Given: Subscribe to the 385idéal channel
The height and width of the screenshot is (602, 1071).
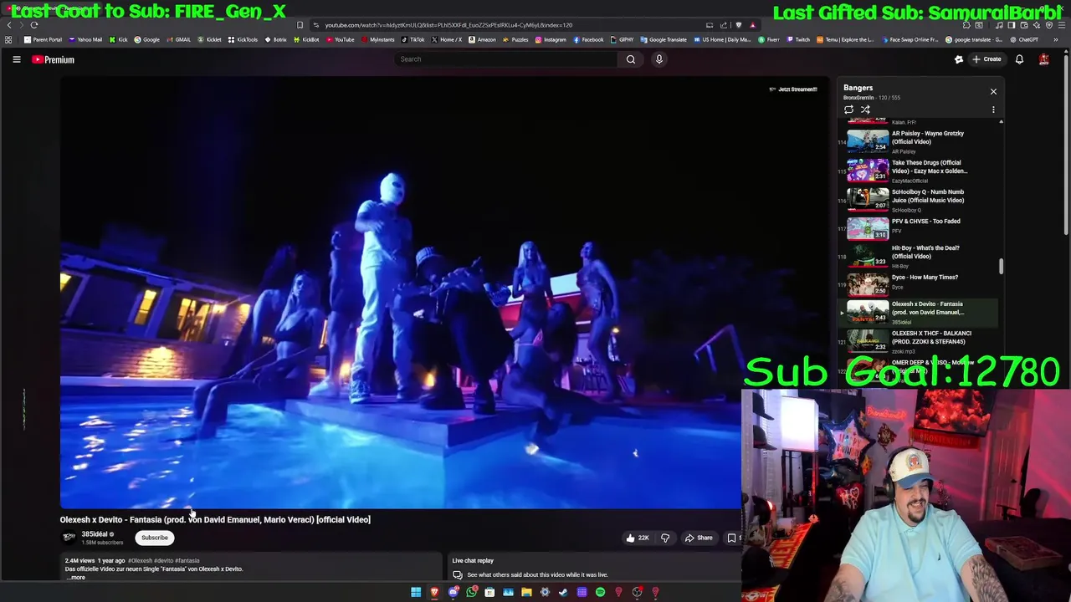Looking at the screenshot, I should click(x=155, y=538).
